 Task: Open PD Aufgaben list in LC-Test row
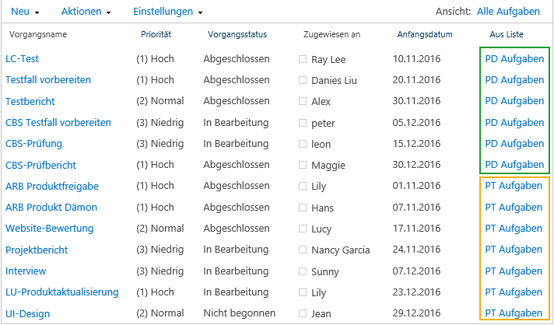click(514, 59)
